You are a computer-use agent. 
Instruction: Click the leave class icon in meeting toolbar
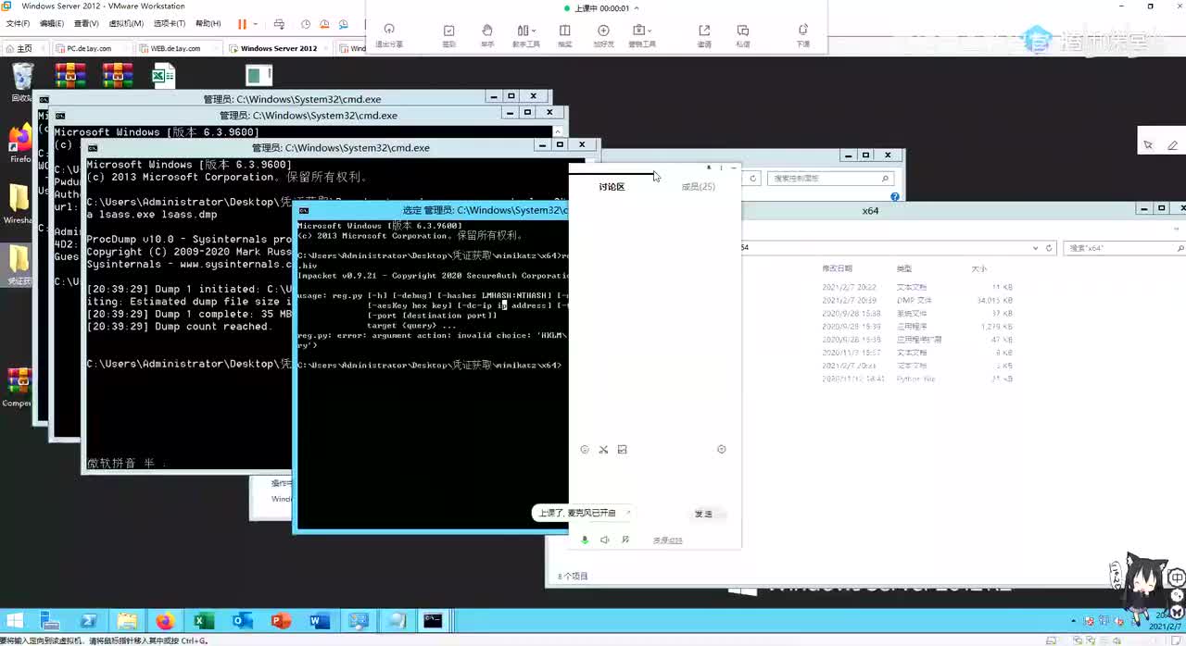pos(803,31)
